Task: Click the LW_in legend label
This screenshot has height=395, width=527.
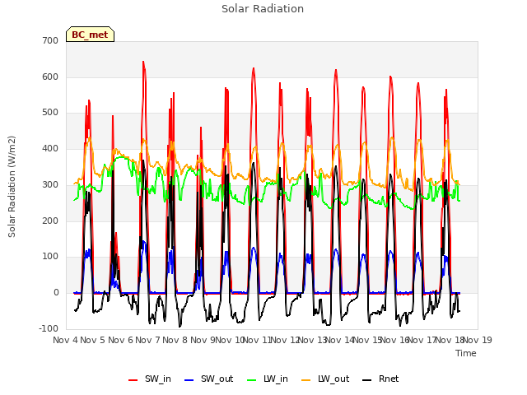Action: click(x=276, y=379)
